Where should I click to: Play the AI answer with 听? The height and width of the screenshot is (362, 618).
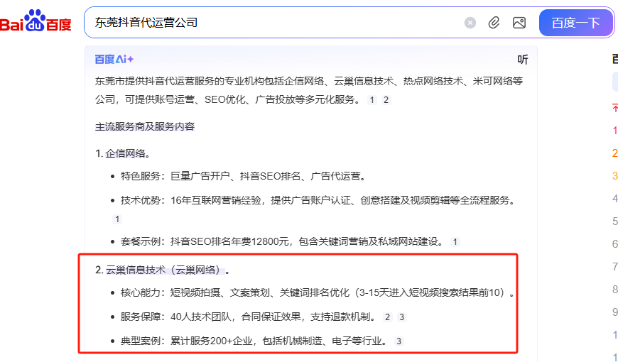tap(523, 60)
